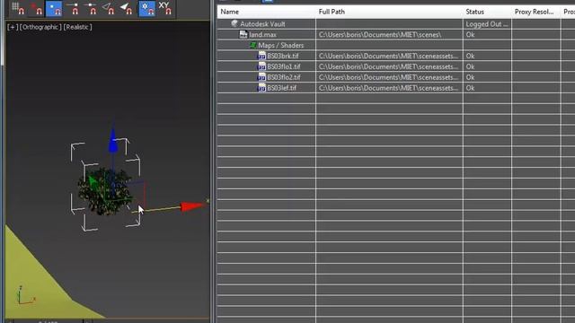
Task: Toggle Snap to Face
Action: click(126, 8)
